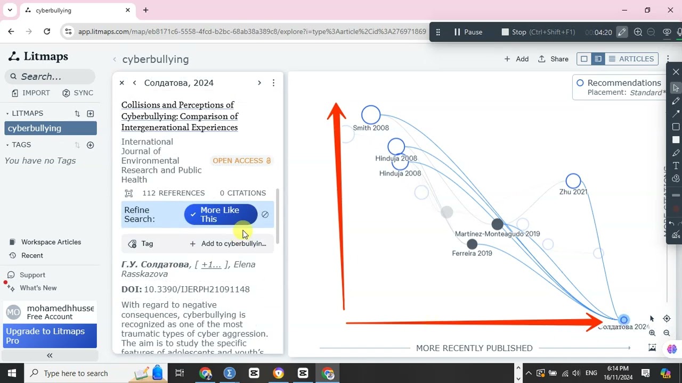The image size is (682, 383).
Task: Select the cyberbullying litmap
Action: pos(51,128)
